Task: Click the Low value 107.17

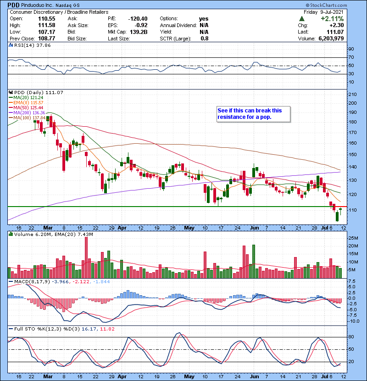Action: pyautogui.click(x=47, y=32)
